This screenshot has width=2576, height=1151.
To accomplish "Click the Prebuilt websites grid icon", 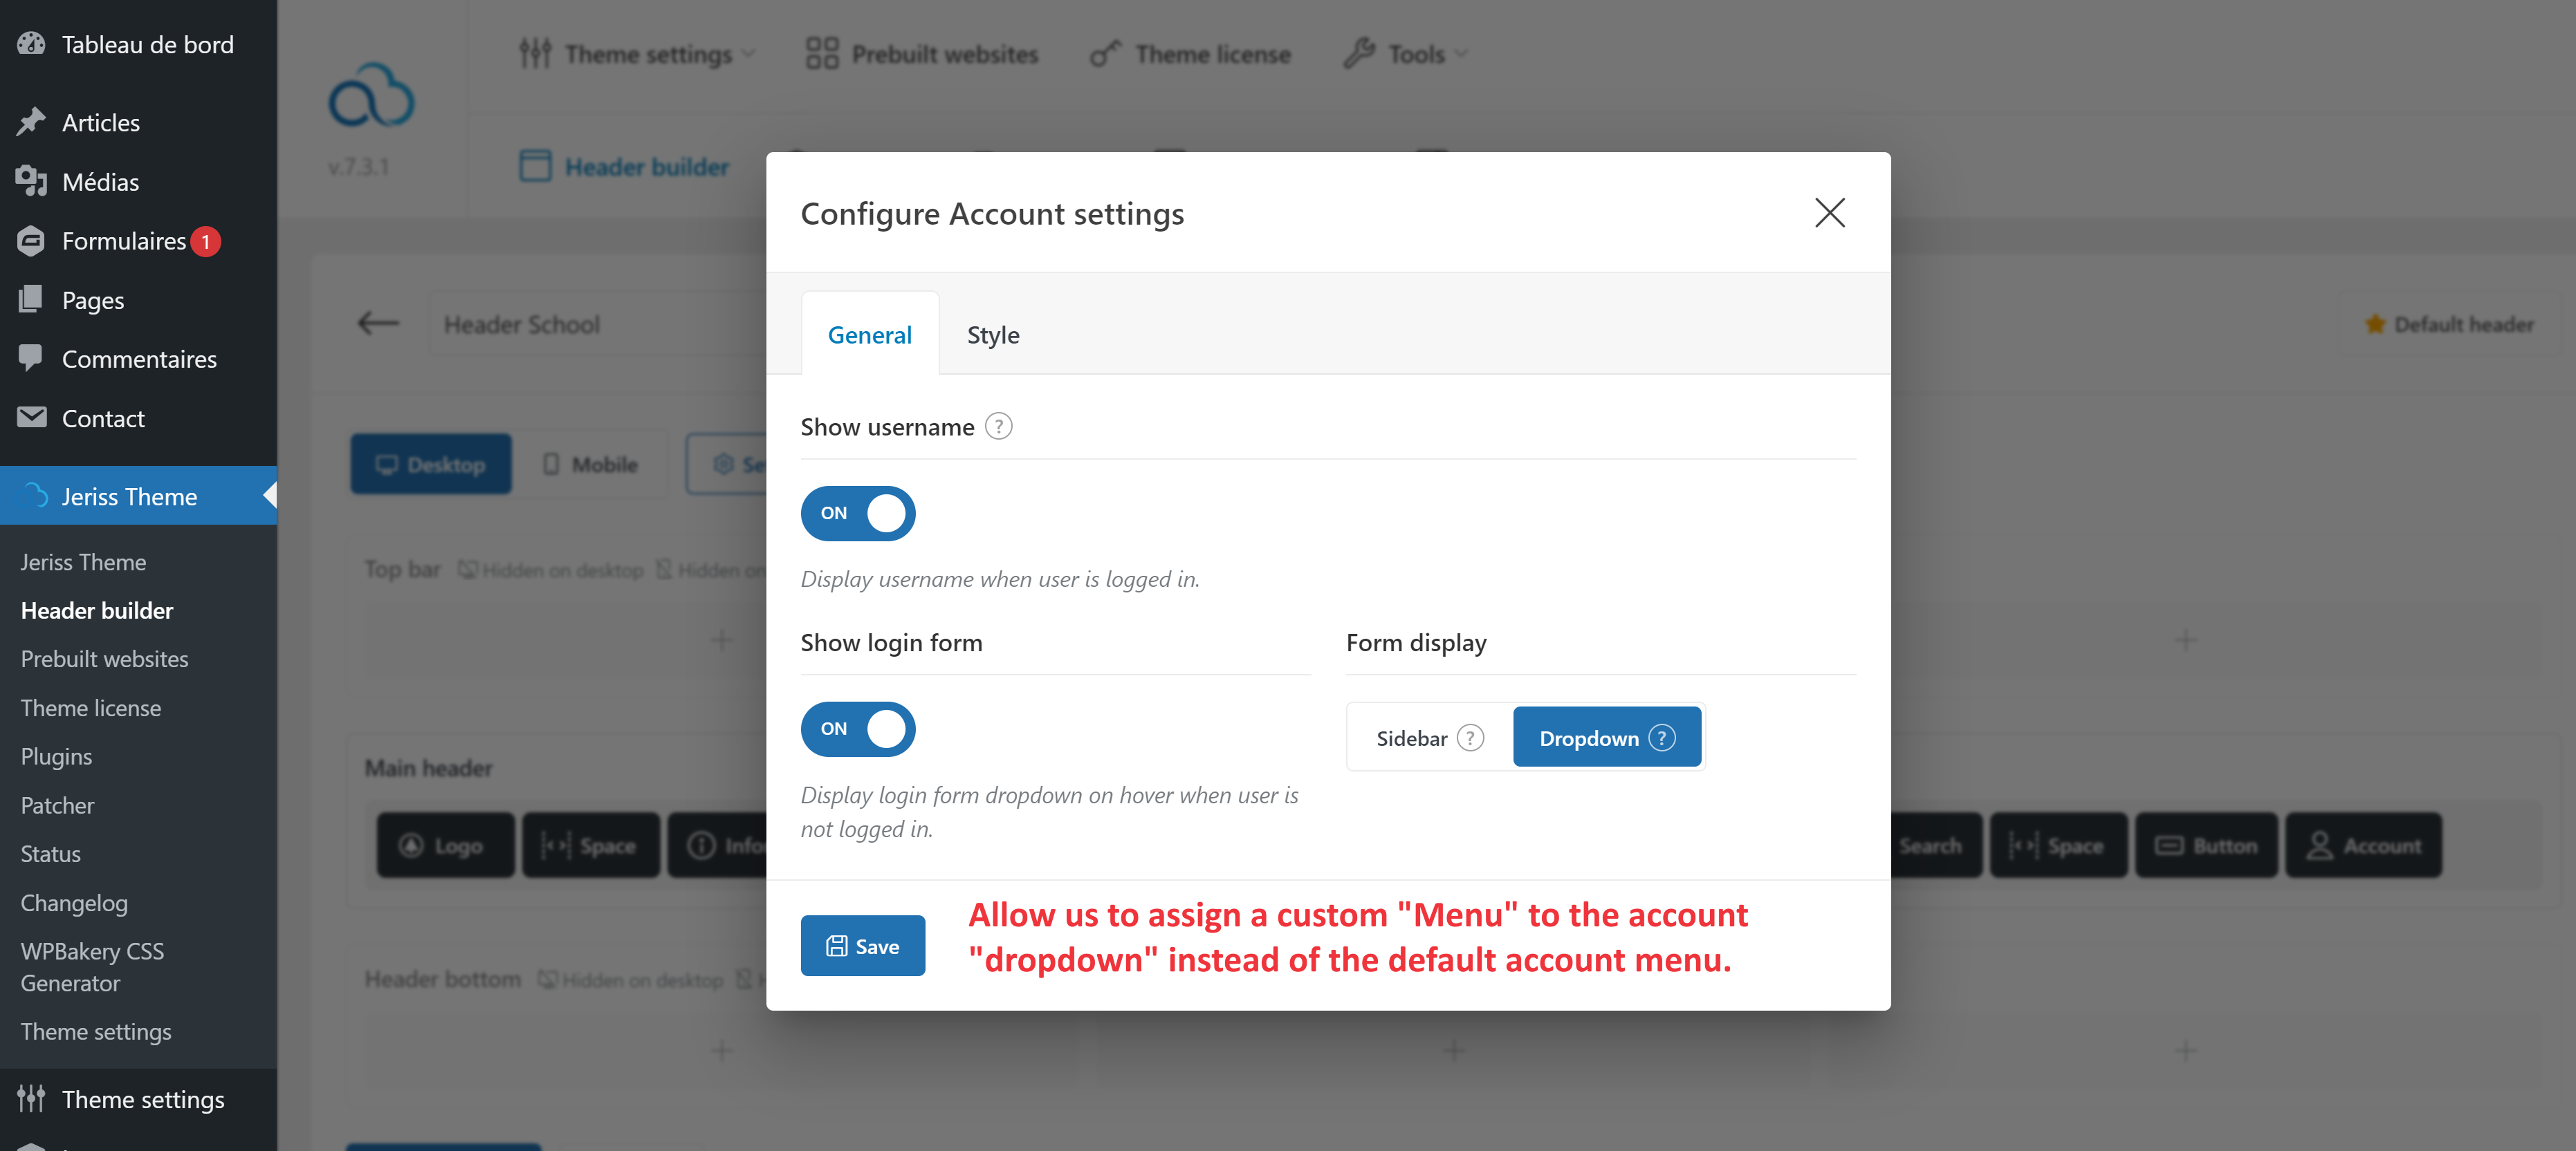I will tap(821, 53).
